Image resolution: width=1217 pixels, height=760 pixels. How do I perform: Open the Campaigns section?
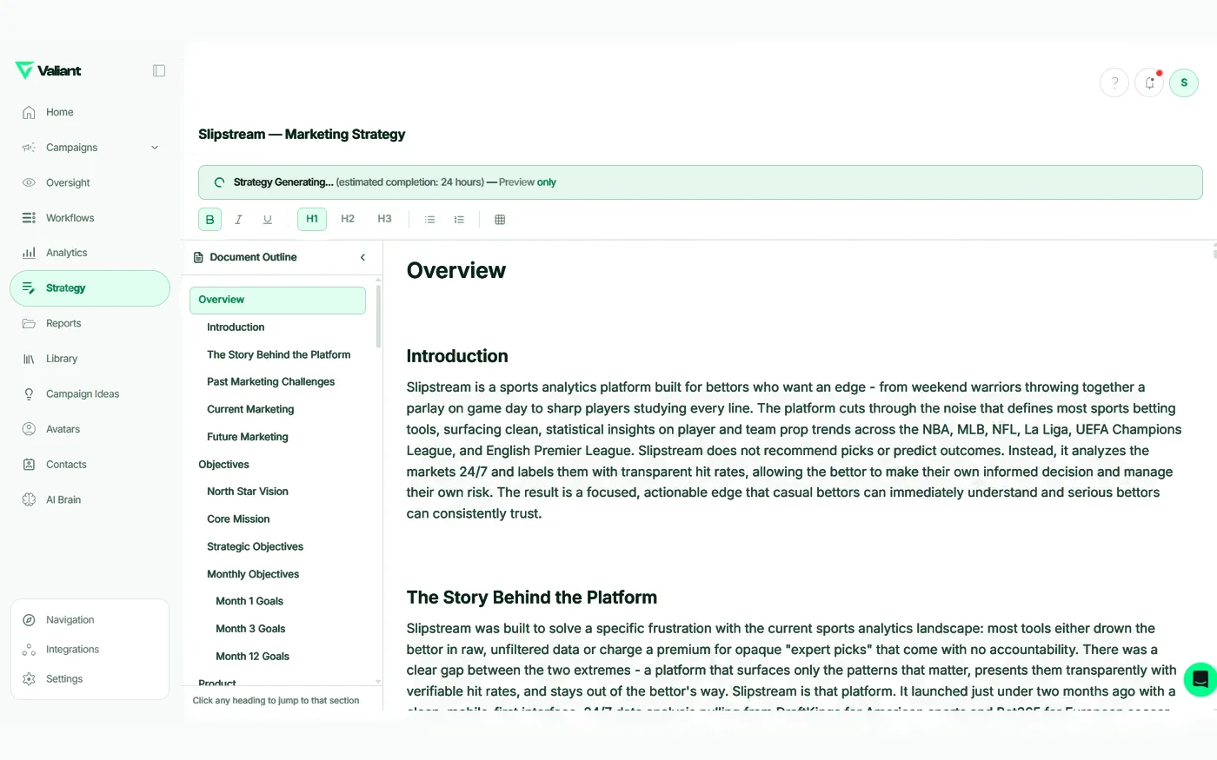tap(71, 148)
